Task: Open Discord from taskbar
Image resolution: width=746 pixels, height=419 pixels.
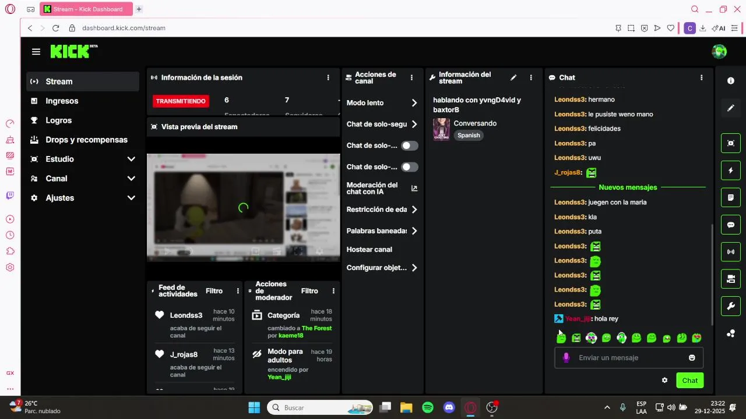Action: tap(449, 407)
